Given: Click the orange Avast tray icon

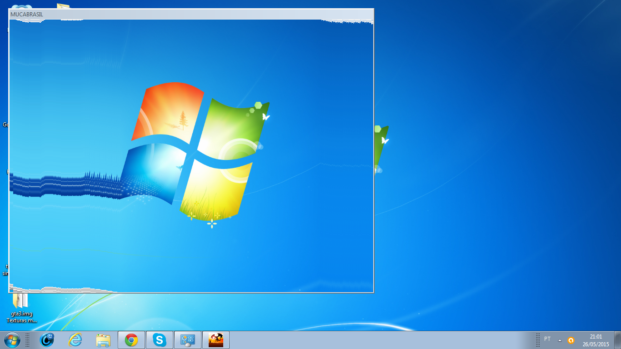Looking at the screenshot, I should tap(571, 340).
